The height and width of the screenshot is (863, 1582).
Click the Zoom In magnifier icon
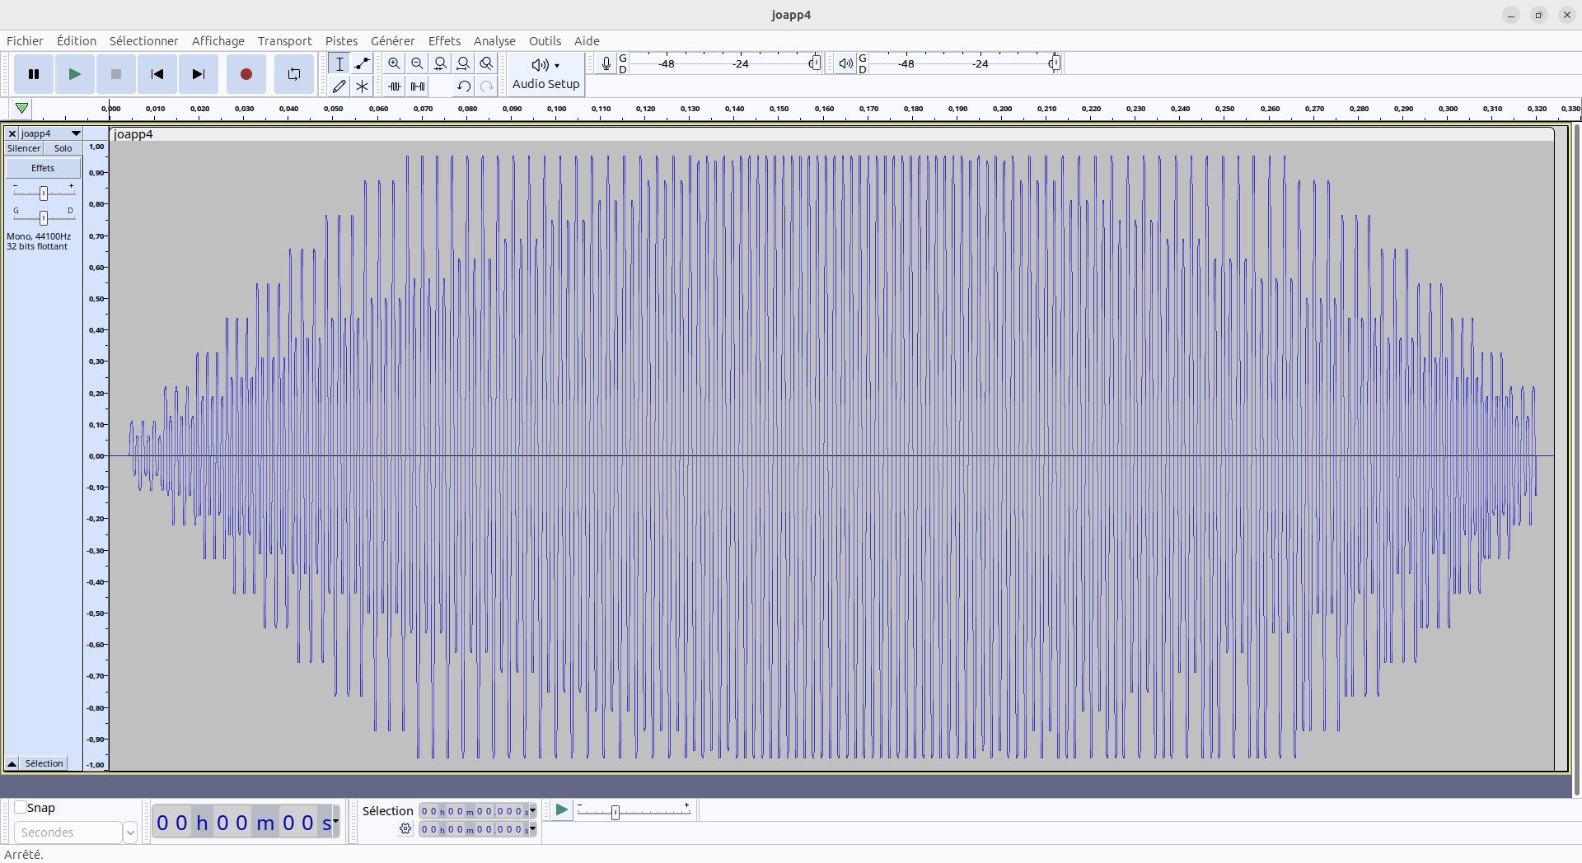coord(394,63)
